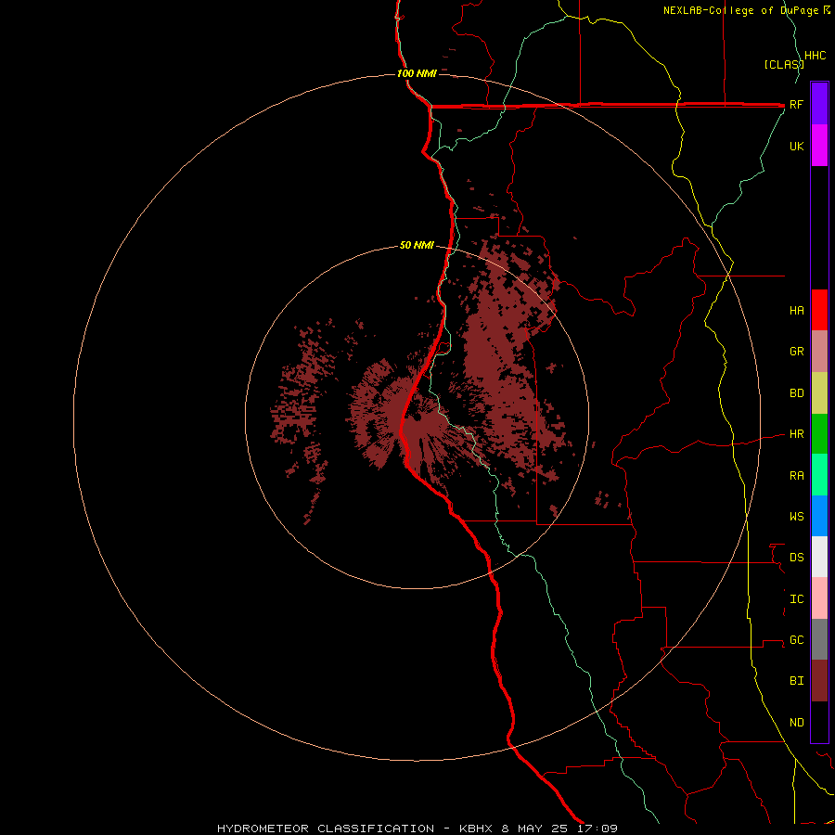The image size is (835, 835).
Task: Click the IC light pink legend swatch
Action: [819, 598]
